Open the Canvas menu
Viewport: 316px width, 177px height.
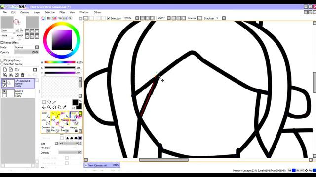pos(24,12)
